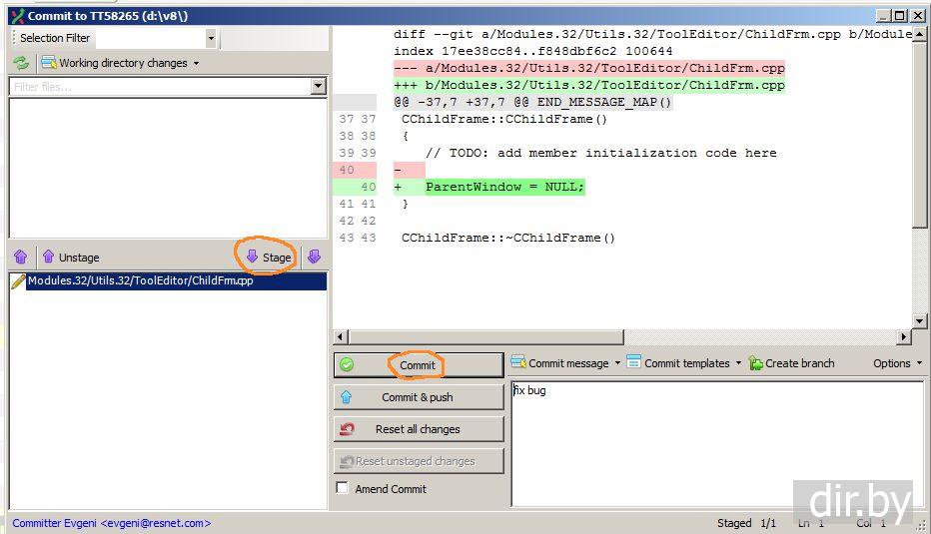Click the diff vertical scrollbar down arrow
Screen dimensions: 931x534
[920, 321]
